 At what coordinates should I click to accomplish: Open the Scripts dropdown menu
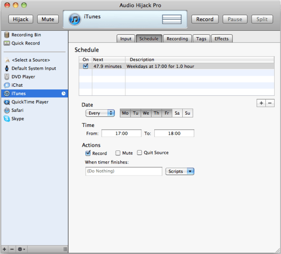[180, 171]
